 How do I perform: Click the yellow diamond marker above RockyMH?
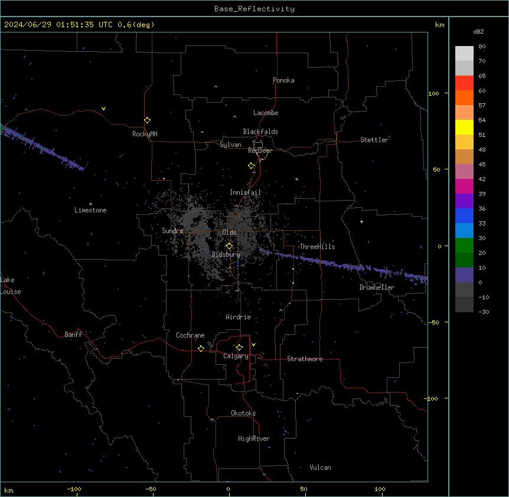click(x=148, y=120)
